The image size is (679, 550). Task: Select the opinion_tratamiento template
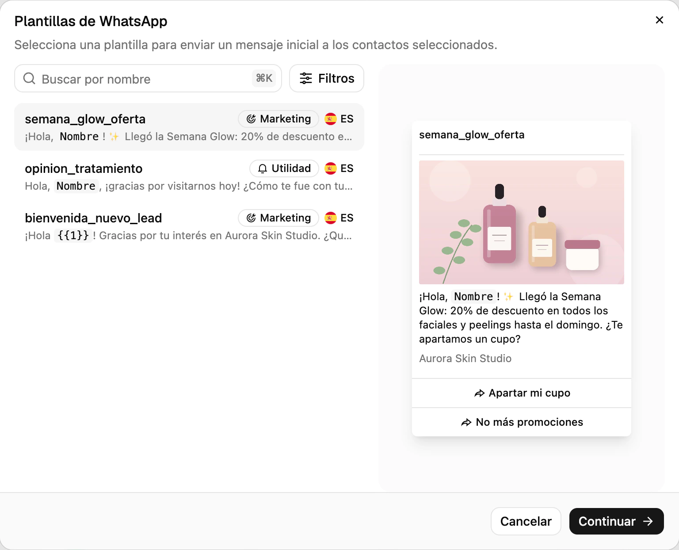tap(189, 176)
